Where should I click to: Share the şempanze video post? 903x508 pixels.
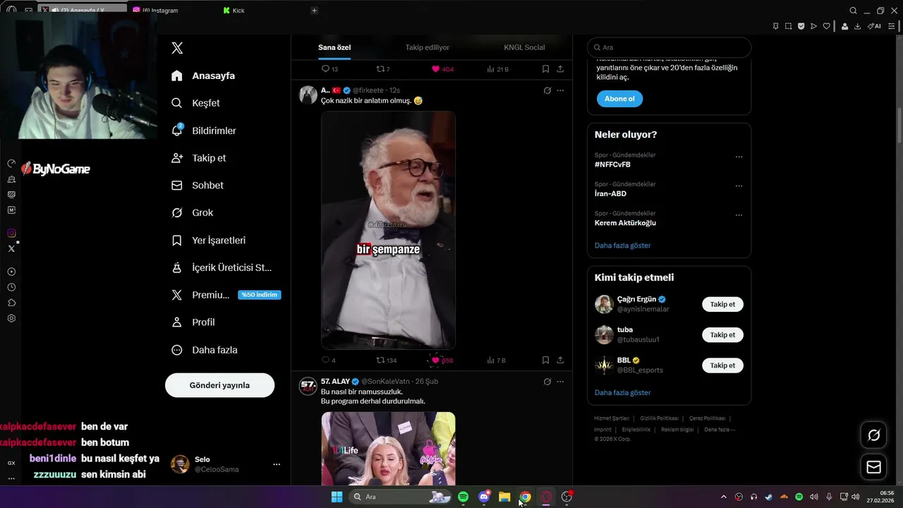(x=560, y=360)
